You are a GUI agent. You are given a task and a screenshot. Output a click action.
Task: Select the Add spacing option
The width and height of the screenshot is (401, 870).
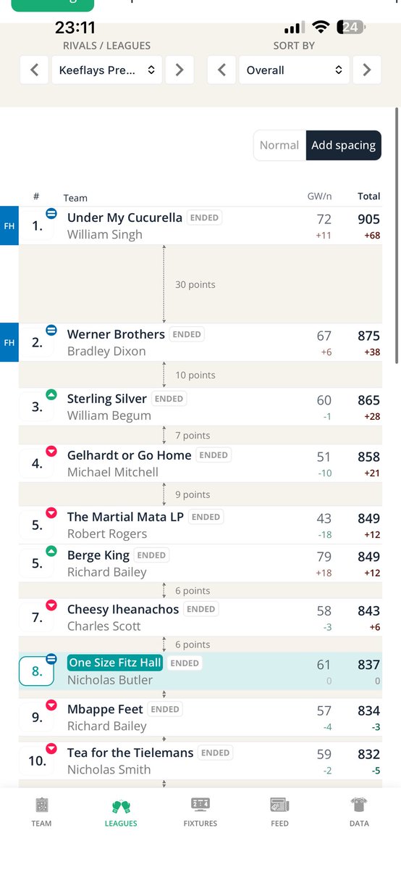(344, 145)
